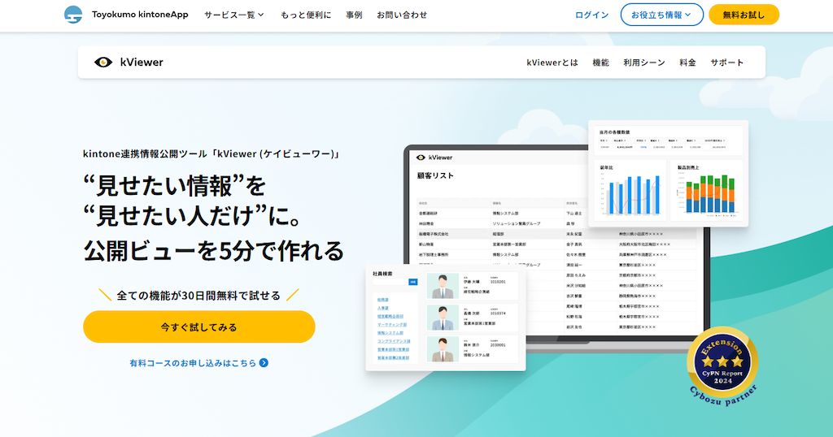
Task: Select the kViewerとは tab
Action: pos(552,63)
